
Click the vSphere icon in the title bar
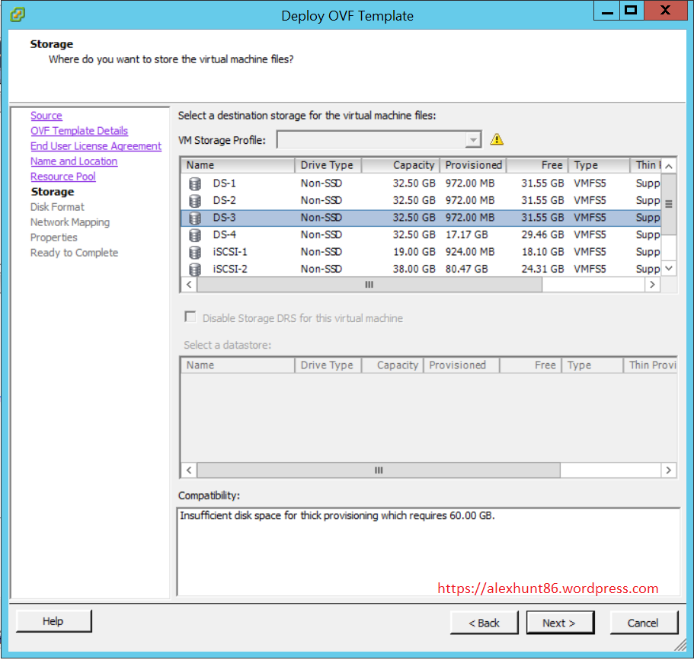[18, 14]
